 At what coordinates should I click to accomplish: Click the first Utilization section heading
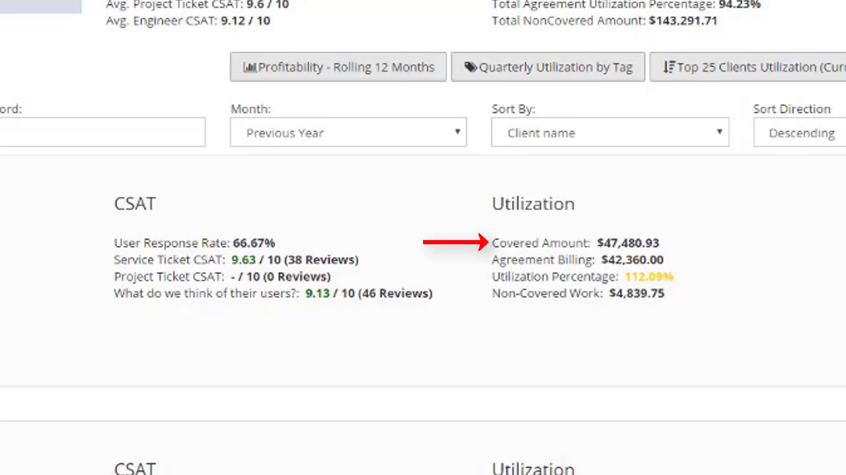(533, 204)
